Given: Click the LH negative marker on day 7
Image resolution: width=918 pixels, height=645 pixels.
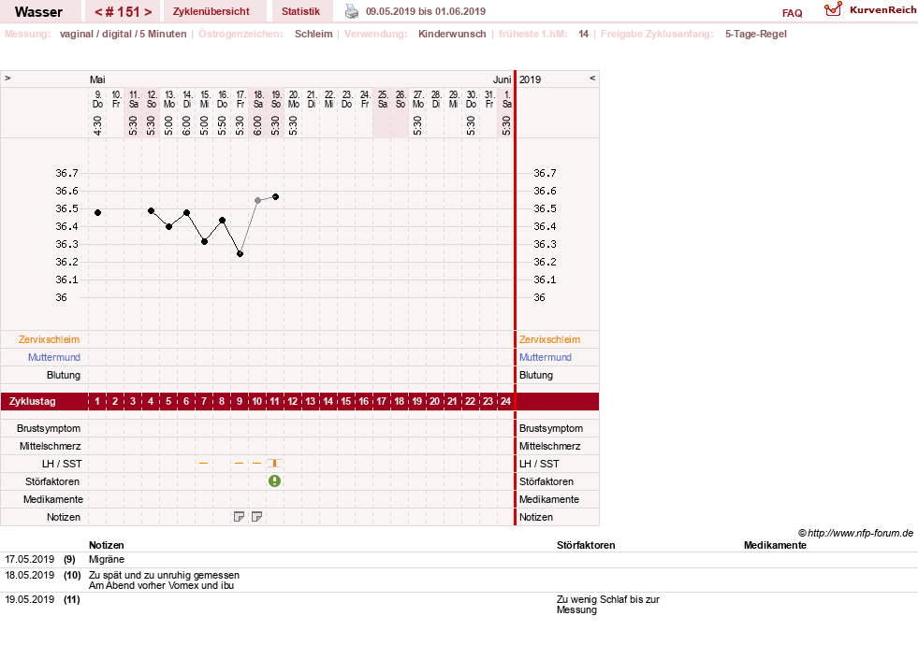Looking at the screenshot, I should (x=204, y=463).
